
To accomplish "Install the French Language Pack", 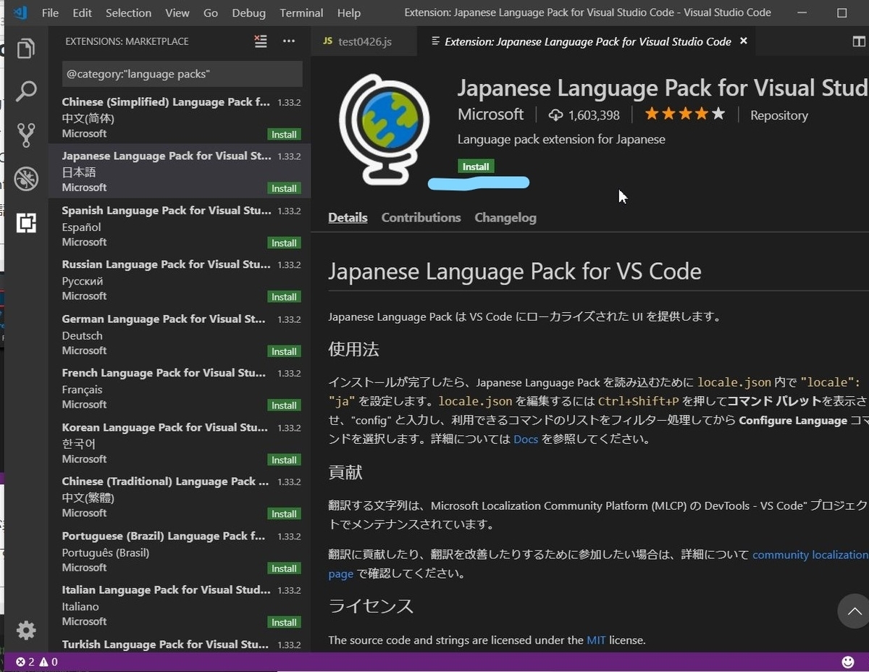I will (x=284, y=406).
